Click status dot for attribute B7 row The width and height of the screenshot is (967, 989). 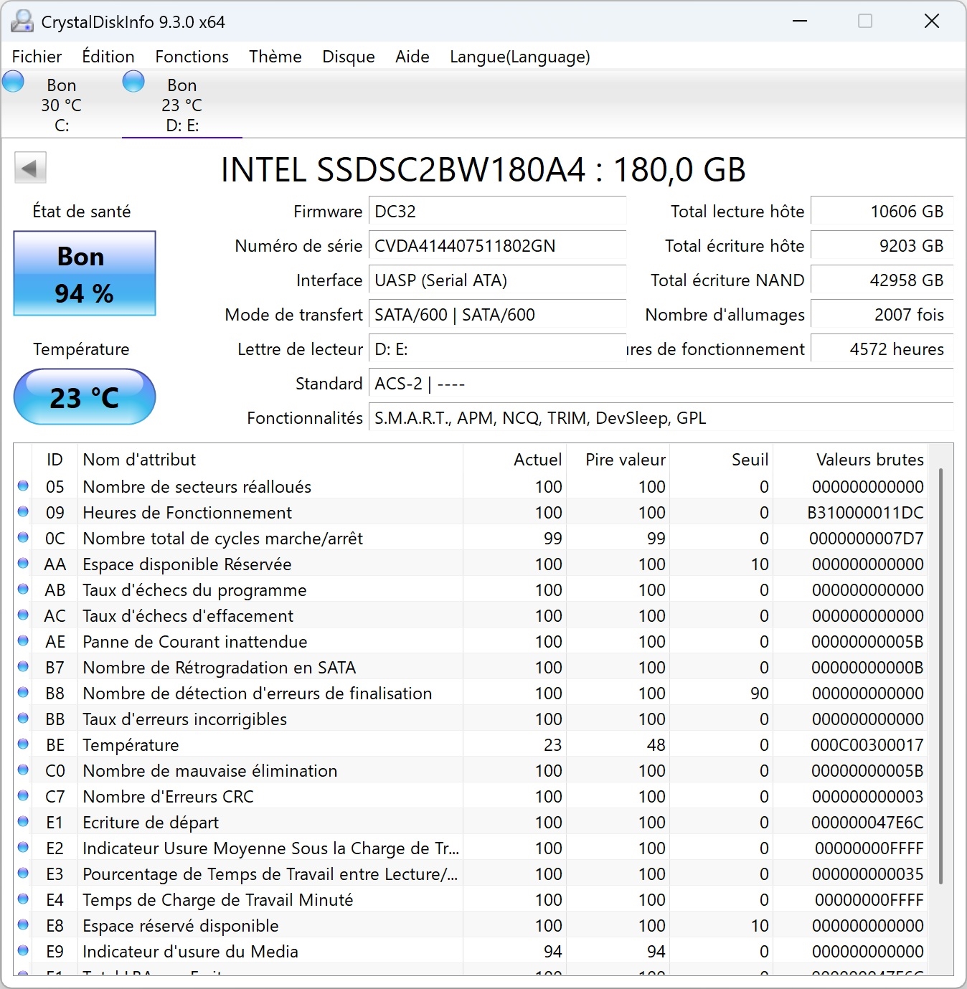pyautogui.click(x=23, y=667)
